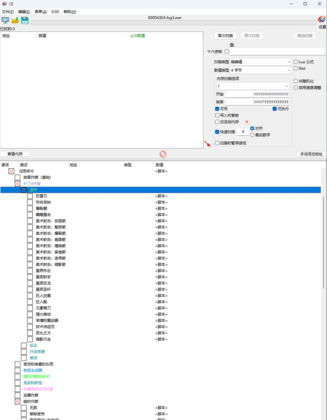
Task: Open the 文件(F) menu
Action: pos(8,12)
